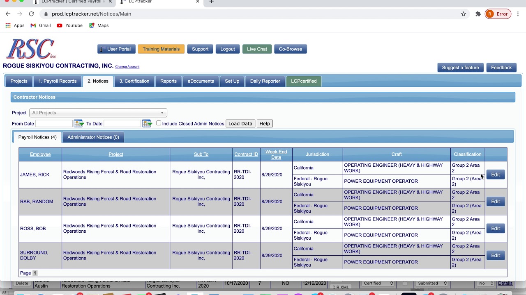Click the Support button
Viewport: 526px width, 295px height.
[200, 49]
